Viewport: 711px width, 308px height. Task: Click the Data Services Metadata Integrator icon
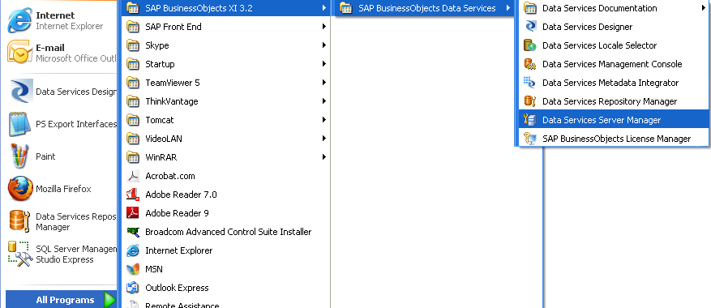[529, 83]
